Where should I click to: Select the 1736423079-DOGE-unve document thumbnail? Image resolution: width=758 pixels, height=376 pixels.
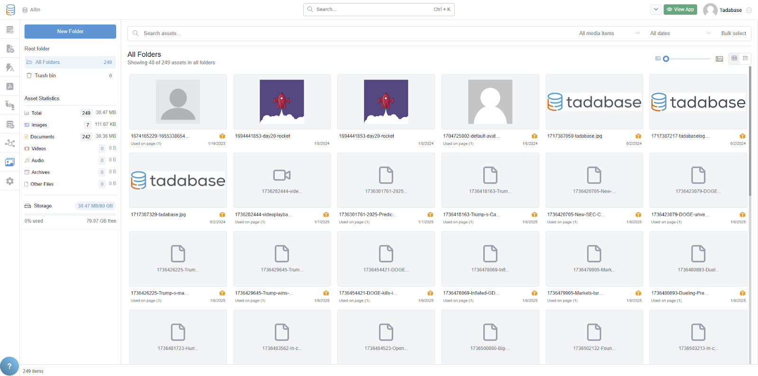[x=698, y=180]
